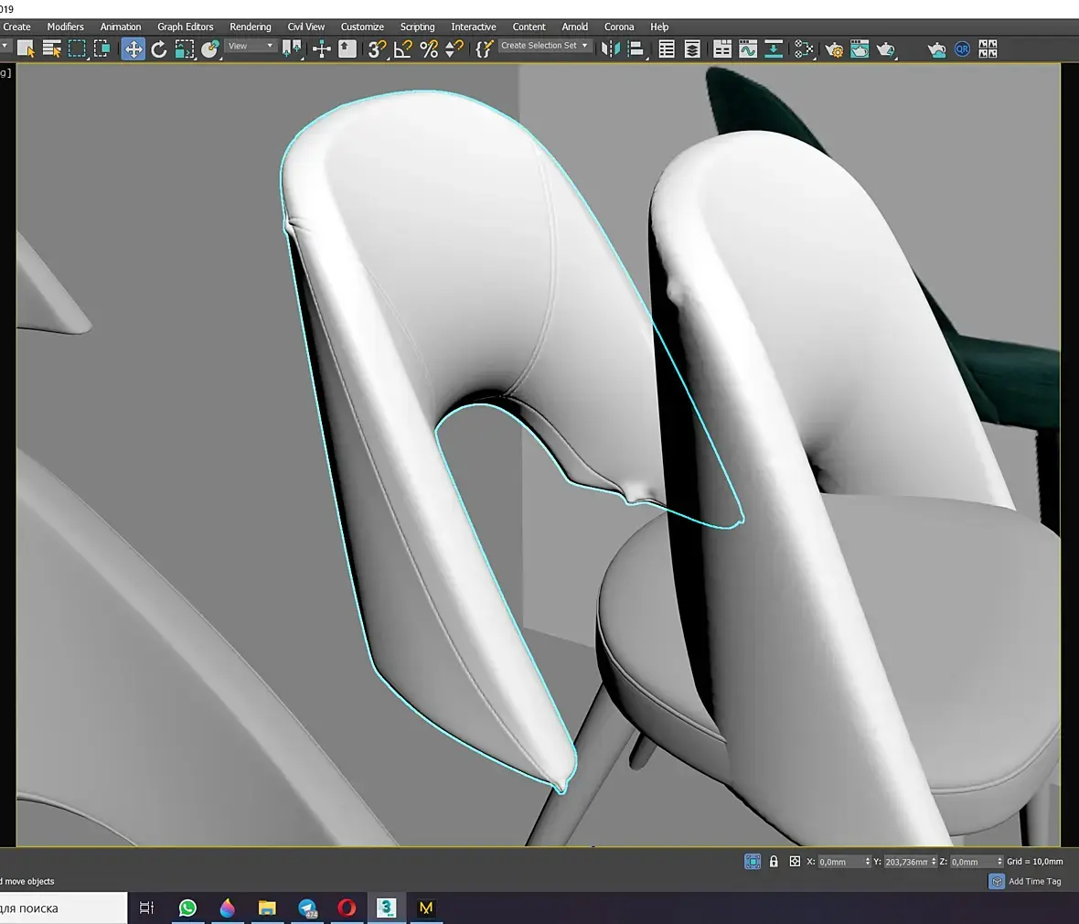Viewport: 1079px width, 924px height.
Task: Click the Select by Name icon
Action: (52, 49)
